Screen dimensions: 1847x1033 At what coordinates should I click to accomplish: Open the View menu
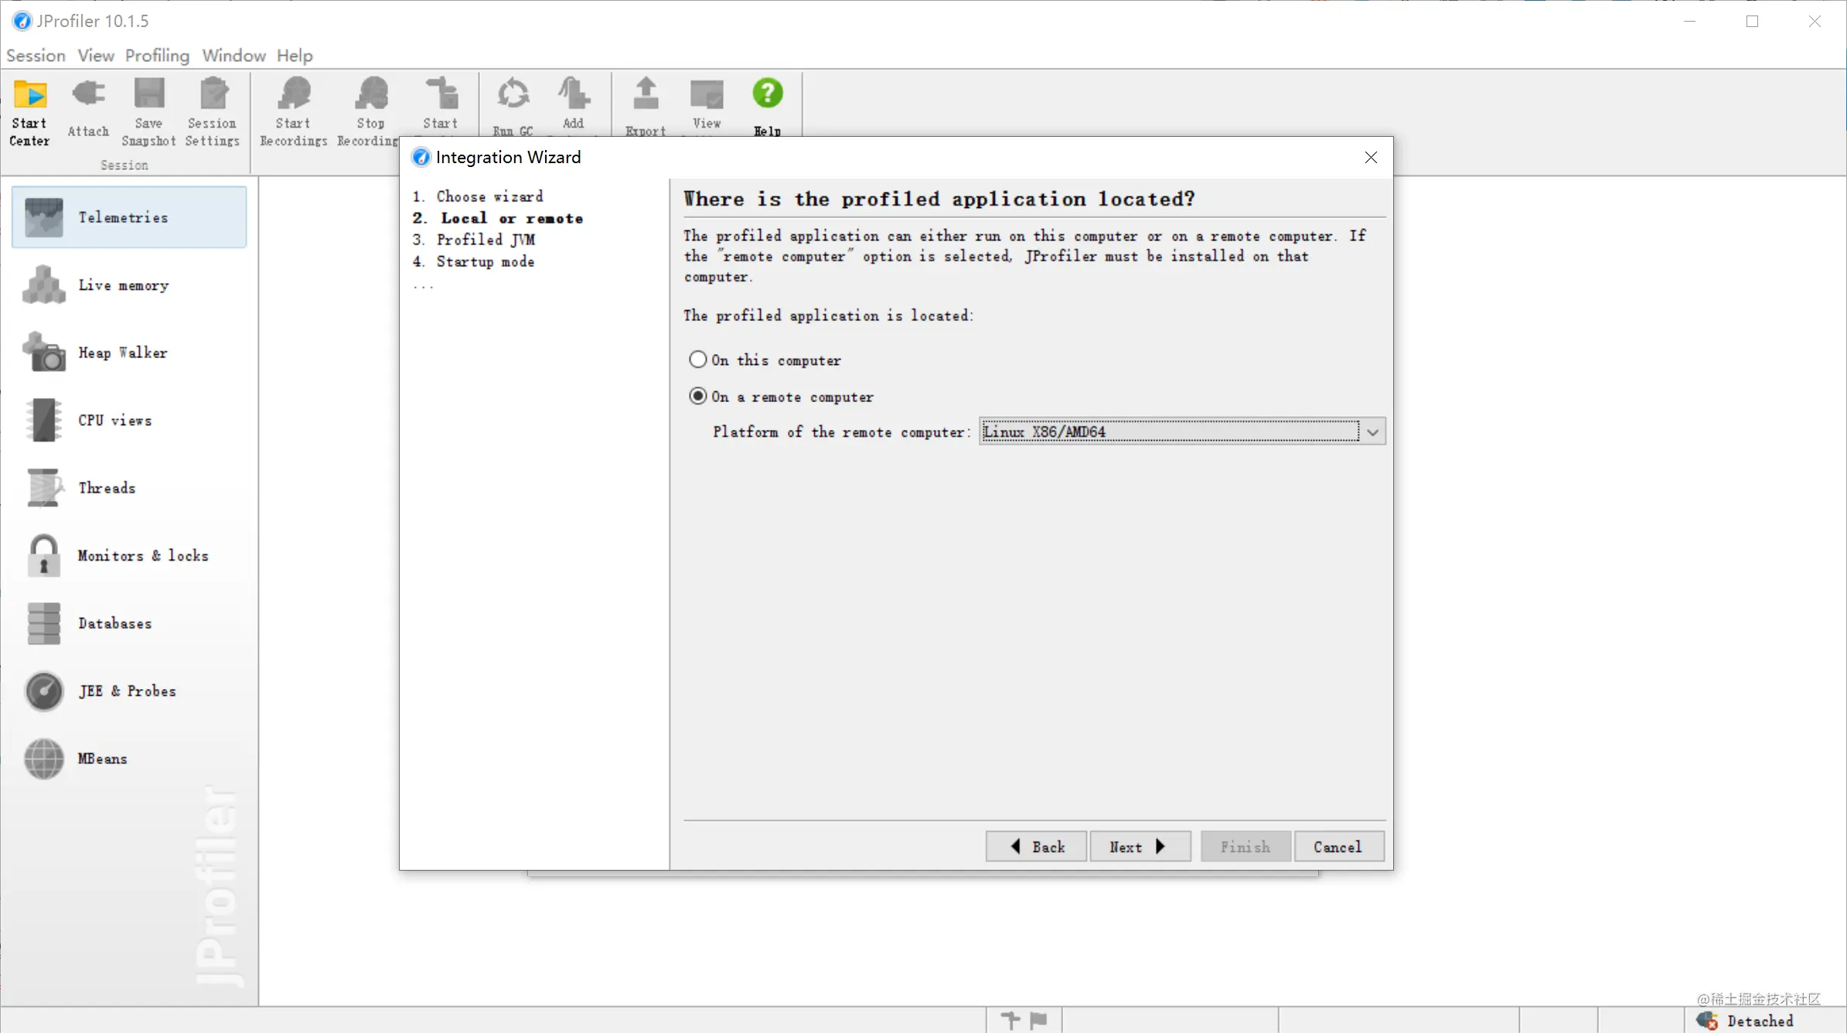click(96, 56)
